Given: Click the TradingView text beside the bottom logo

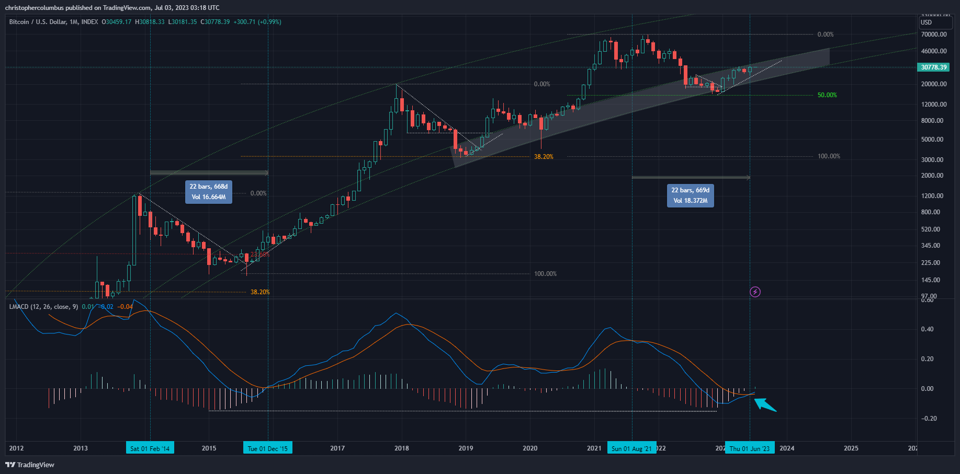Looking at the screenshot, I should click(35, 465).
